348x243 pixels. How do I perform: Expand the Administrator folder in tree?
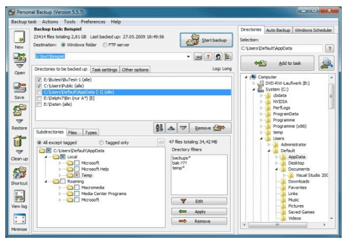pos(269,145)
